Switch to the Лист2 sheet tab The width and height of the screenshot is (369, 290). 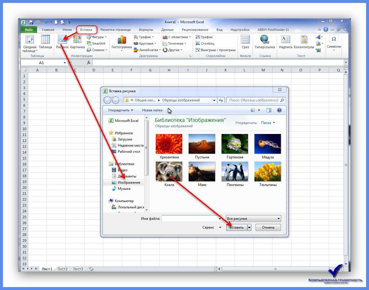pos(62,269)
